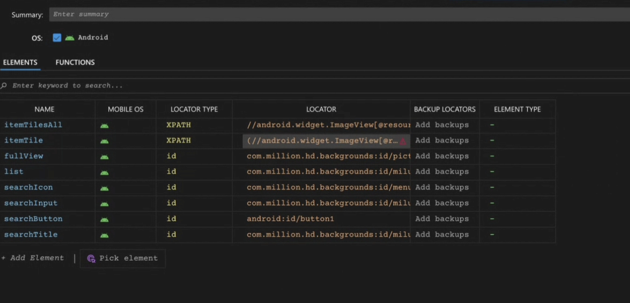The height and width of the screenshot is (303, 630).
Task: Click the warning icon in itemTile locator
Action: pos(403,141)
